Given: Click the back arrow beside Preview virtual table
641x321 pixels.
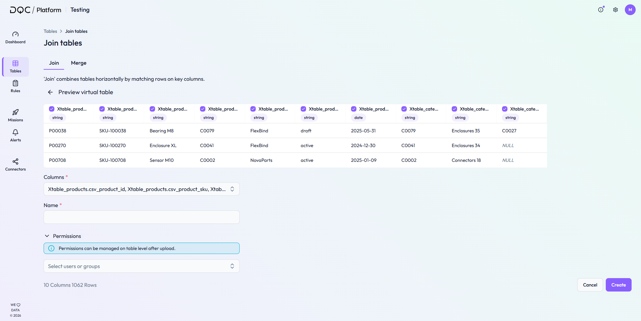Looking at the screenshot, I should 50,92.
